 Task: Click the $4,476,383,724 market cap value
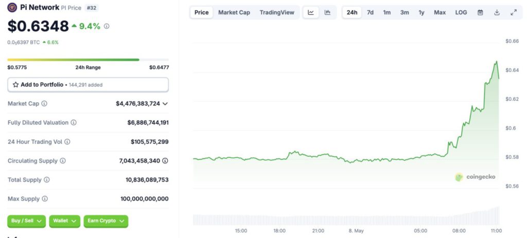pos(138,104)
